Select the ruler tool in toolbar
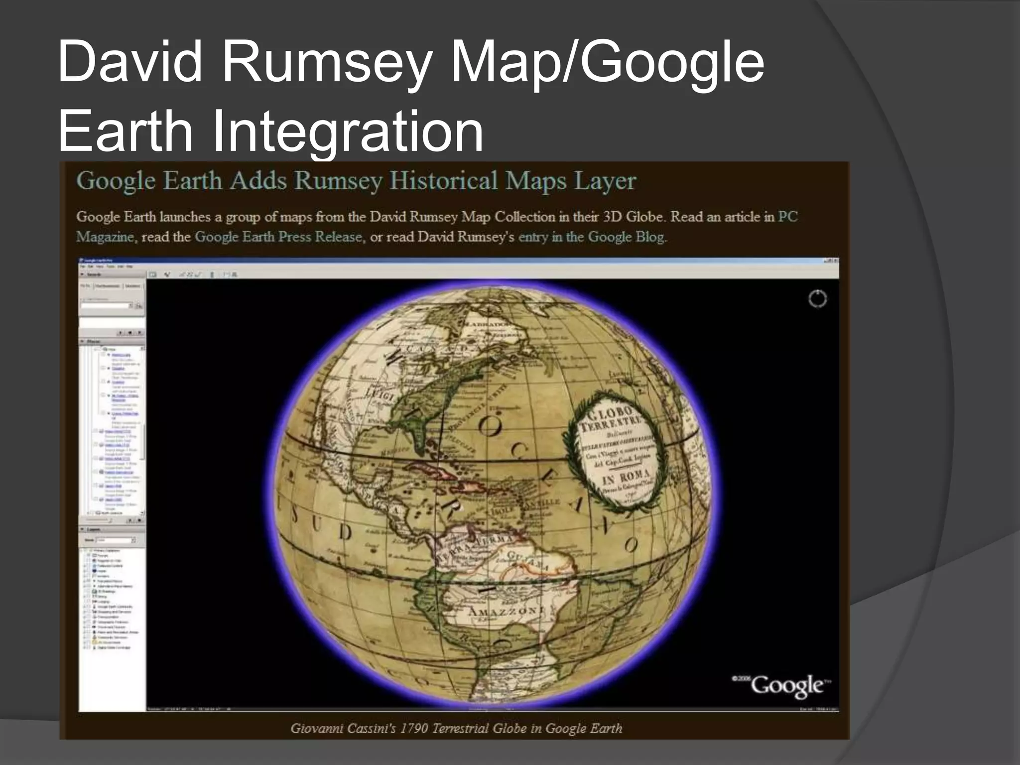This screenshot has height=765, width=1020. click(x=212, y=274)
